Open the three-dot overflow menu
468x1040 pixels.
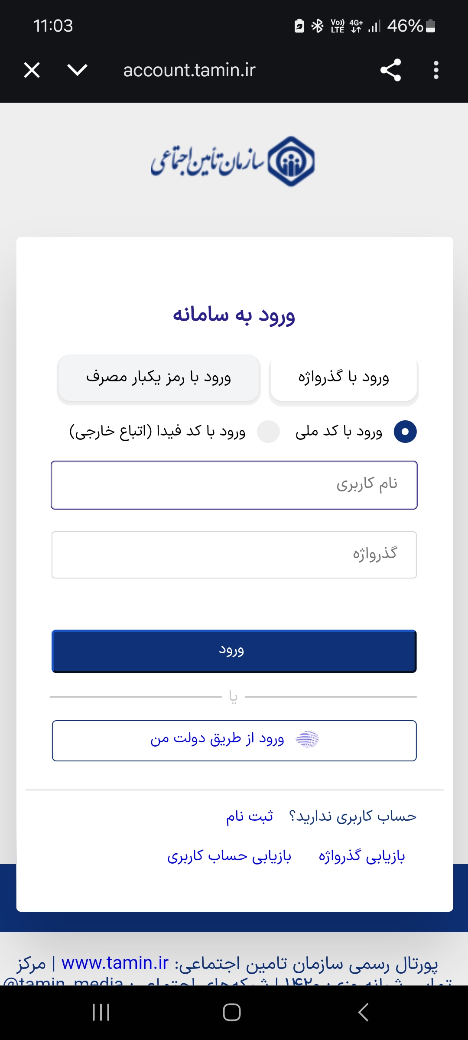tap(436, 70)
